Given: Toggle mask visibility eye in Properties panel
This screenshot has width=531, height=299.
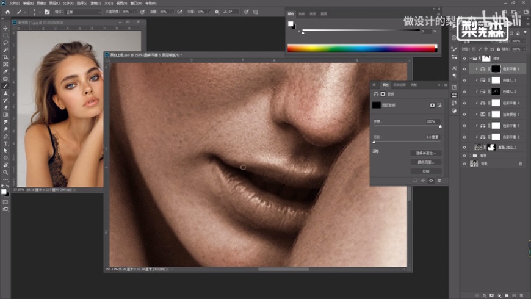Looking at the screenshot, I should [x=430, y=181].
